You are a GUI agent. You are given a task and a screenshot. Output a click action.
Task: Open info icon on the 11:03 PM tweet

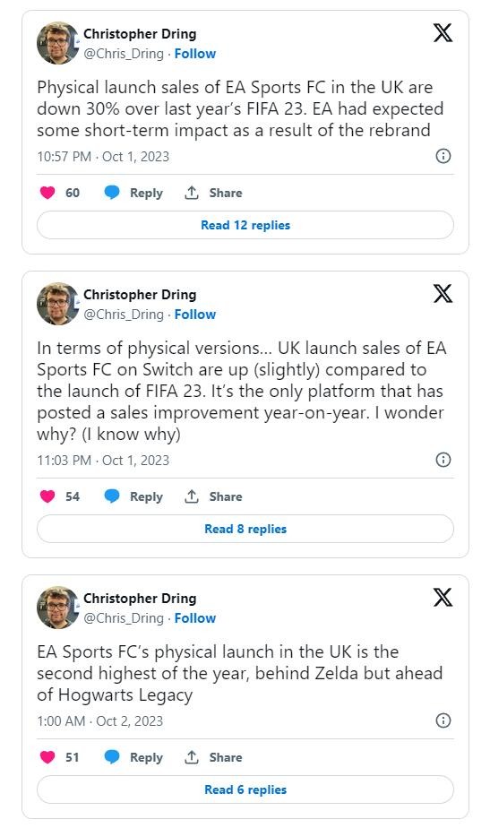(443, 460)
